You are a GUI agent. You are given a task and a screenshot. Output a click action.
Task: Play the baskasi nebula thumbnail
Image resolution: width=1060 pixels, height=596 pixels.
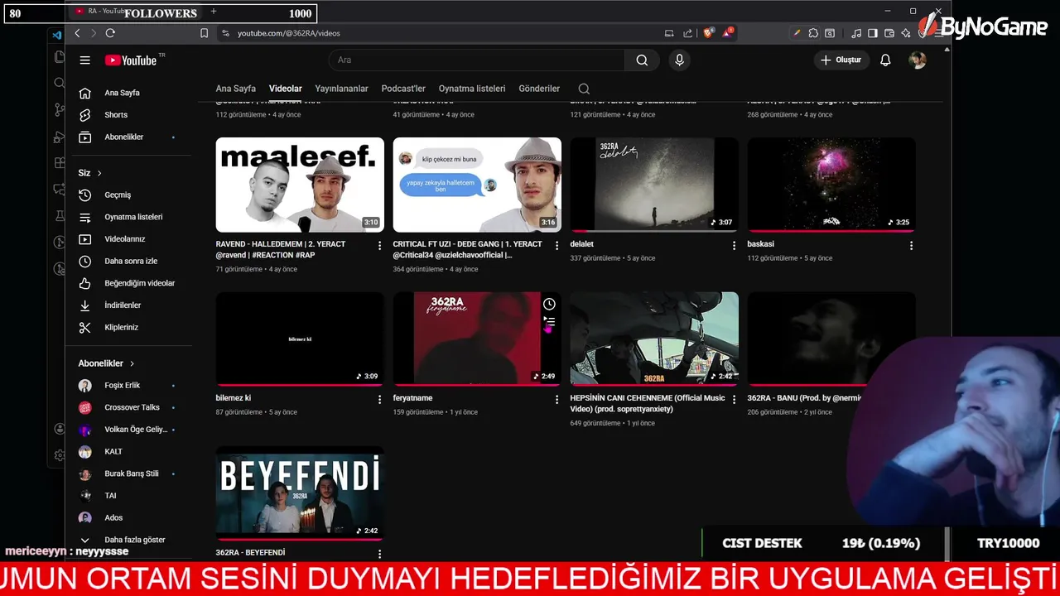click(x=831, y=185)
